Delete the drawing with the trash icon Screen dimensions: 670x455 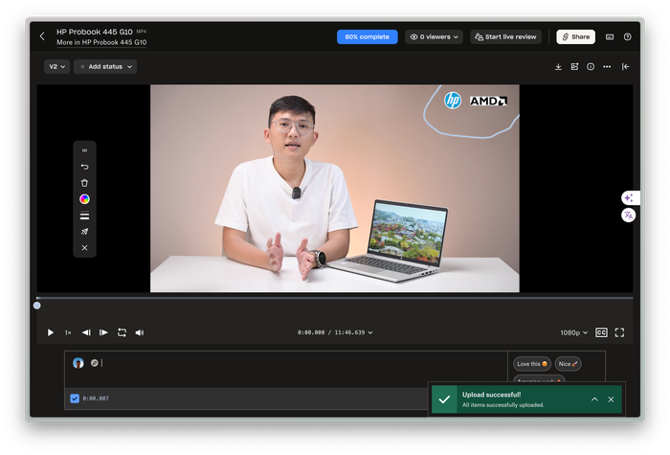(84, 183)
